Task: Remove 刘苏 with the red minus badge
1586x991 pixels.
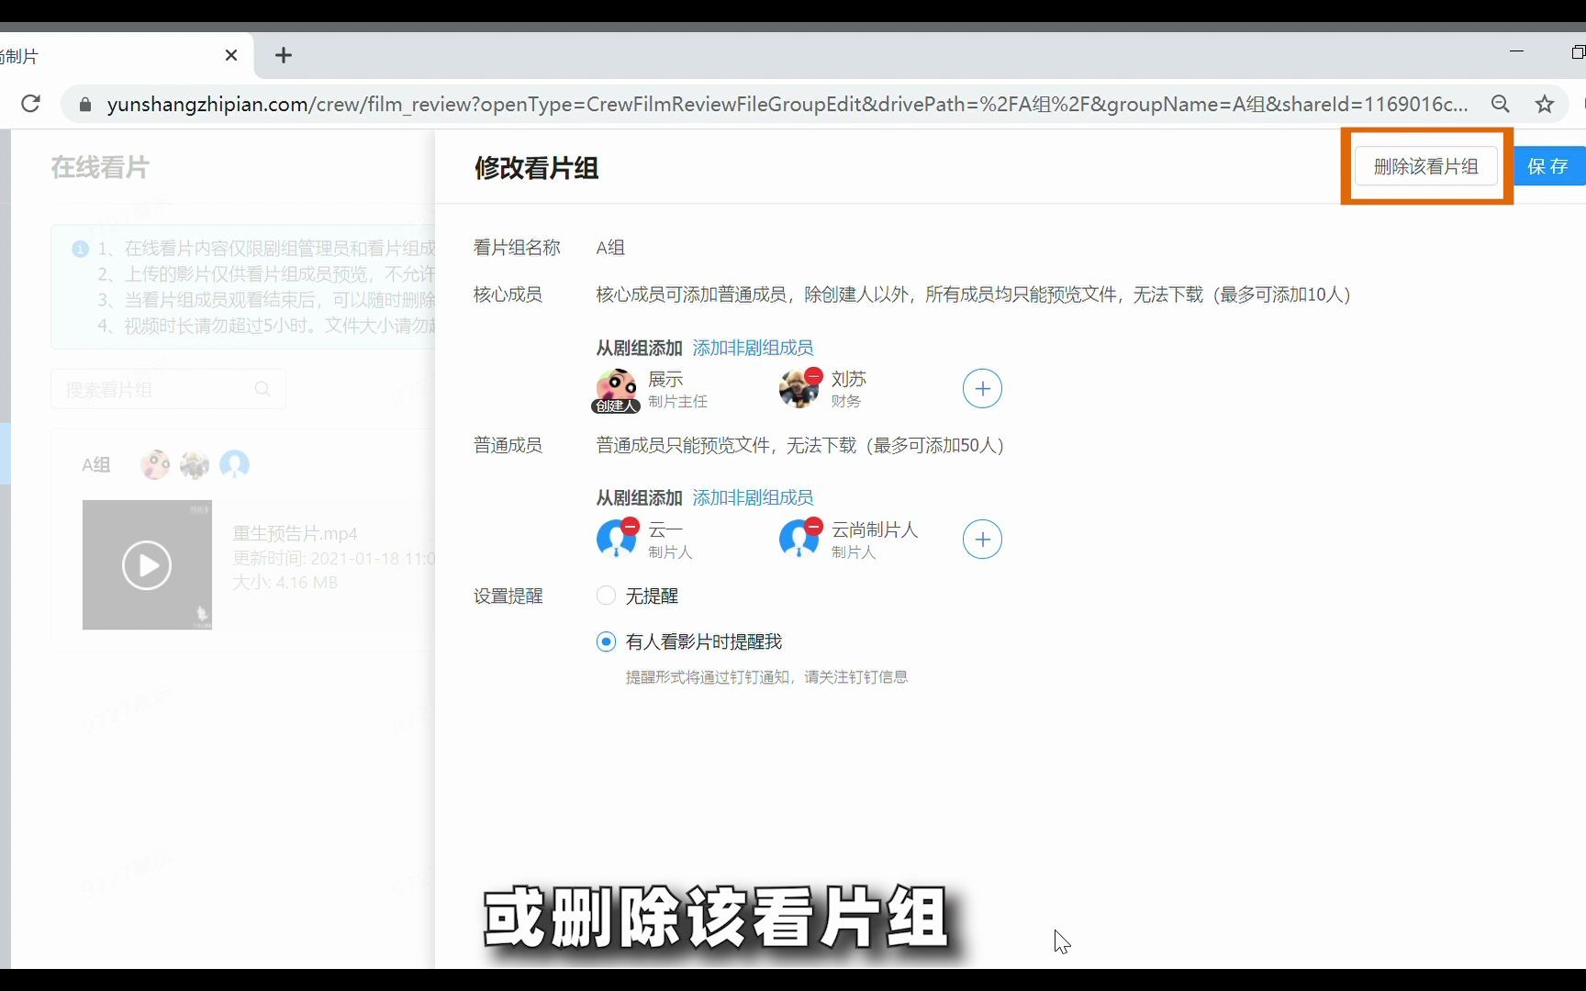Action: (x=813, y=376)
